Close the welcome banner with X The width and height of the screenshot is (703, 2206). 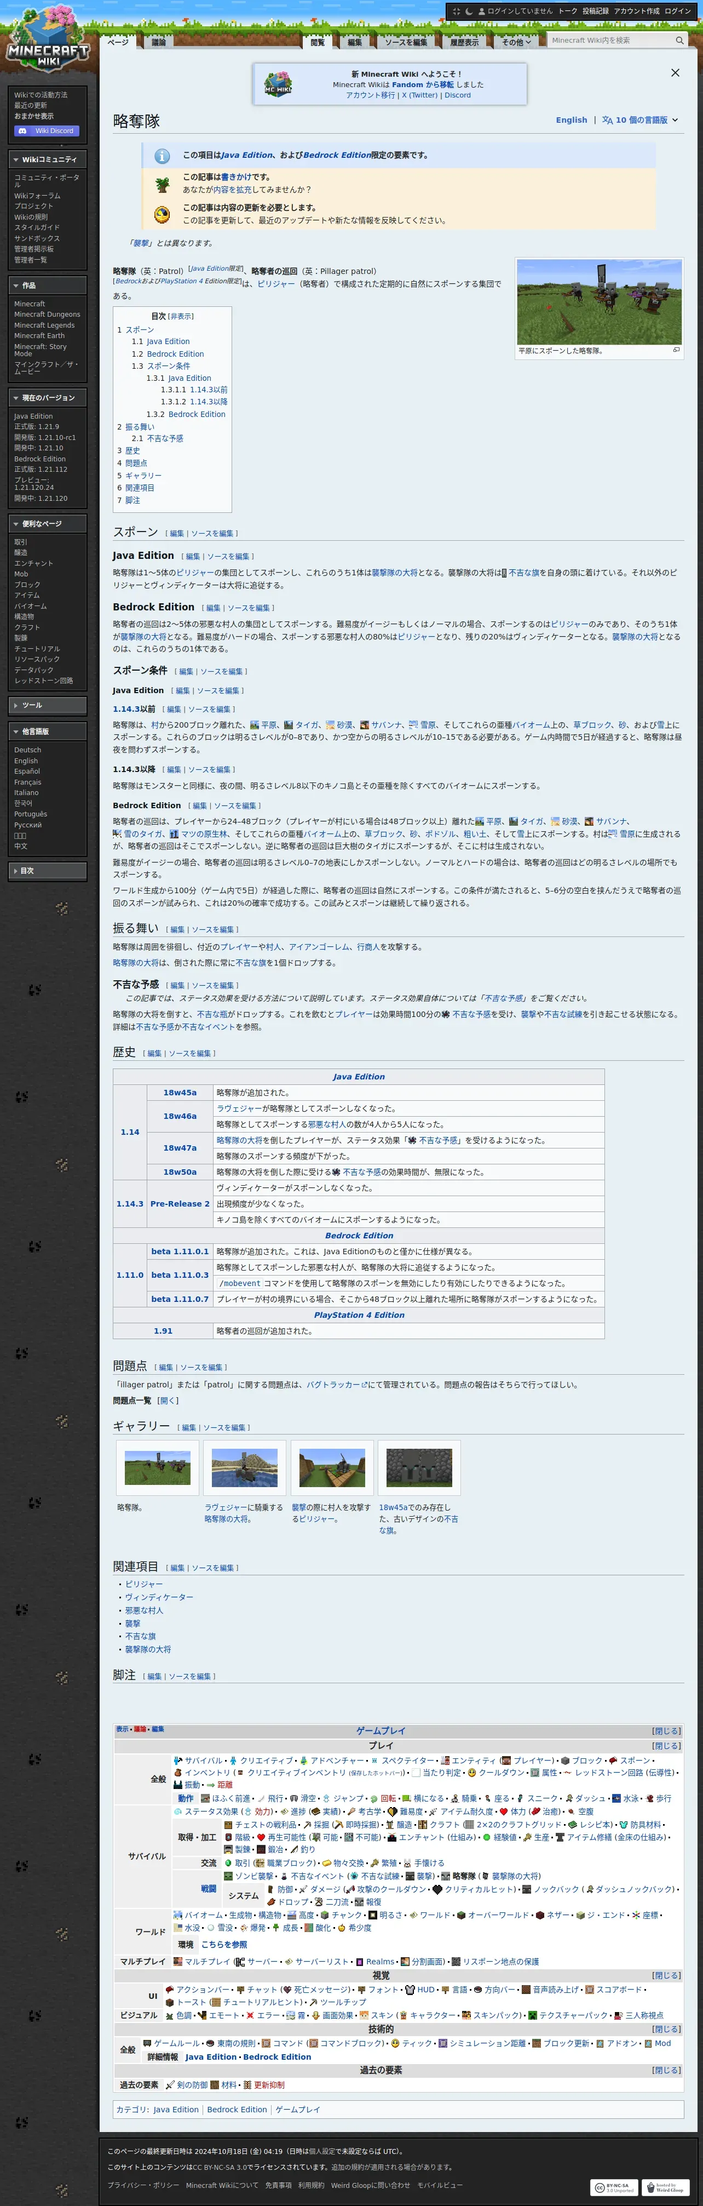tap(675, 73)
